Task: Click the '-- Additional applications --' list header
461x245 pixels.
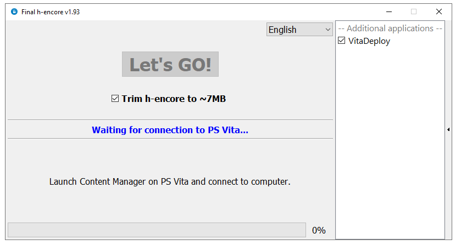Action: (x=390, y=29)
